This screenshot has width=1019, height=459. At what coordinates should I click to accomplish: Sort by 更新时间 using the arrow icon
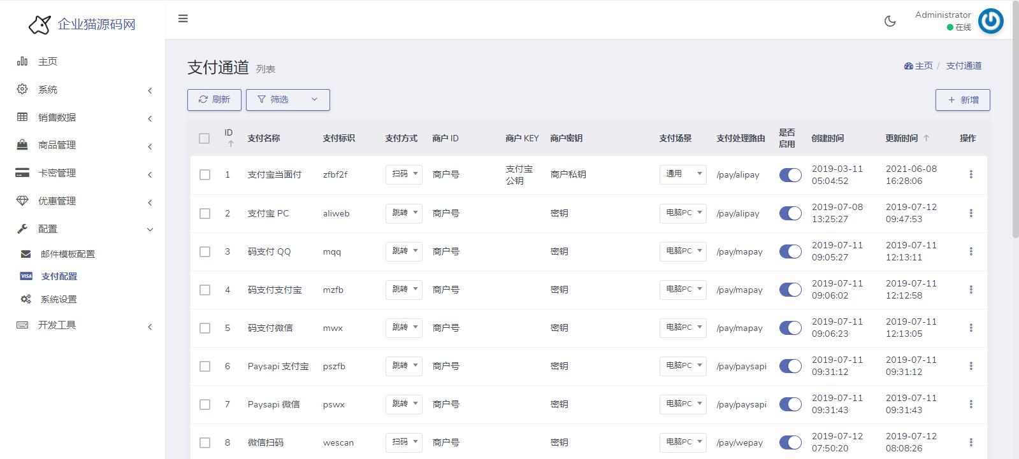tap(926, 138)
